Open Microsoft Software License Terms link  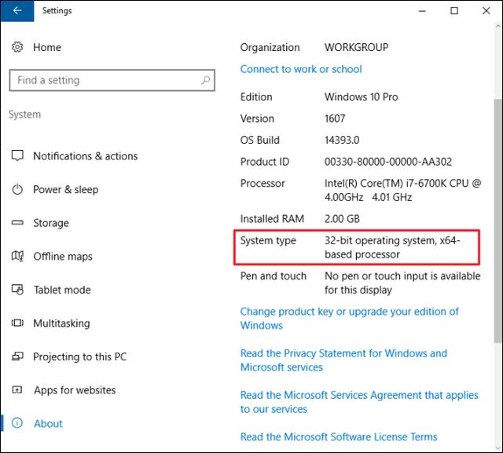tap(339, 437)
